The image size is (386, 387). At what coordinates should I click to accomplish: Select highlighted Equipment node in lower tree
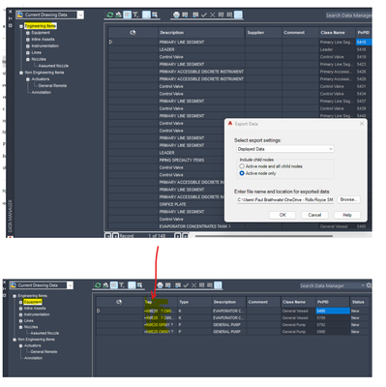pos(33,302)
